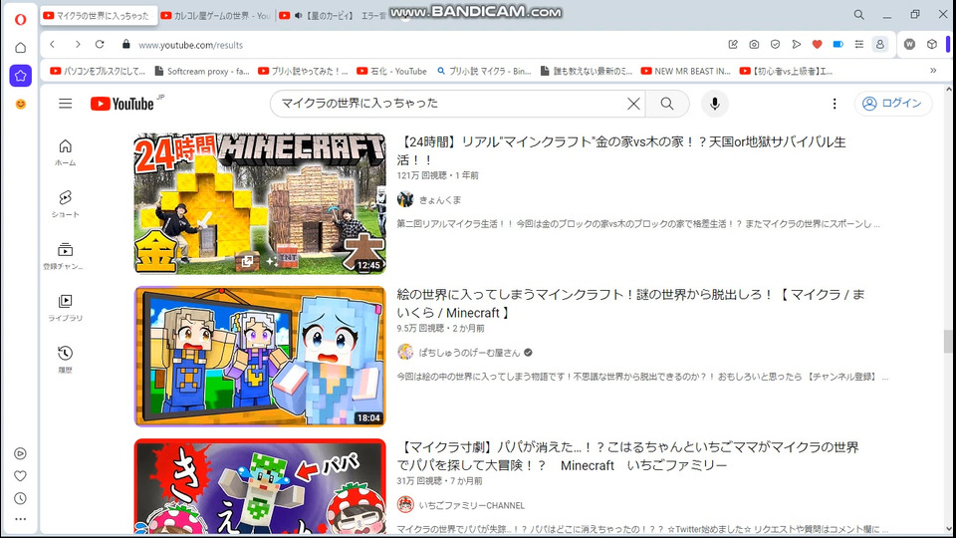Open ぱちしゅうのげーむ屋さん channel avatar

tap(405, 352)
